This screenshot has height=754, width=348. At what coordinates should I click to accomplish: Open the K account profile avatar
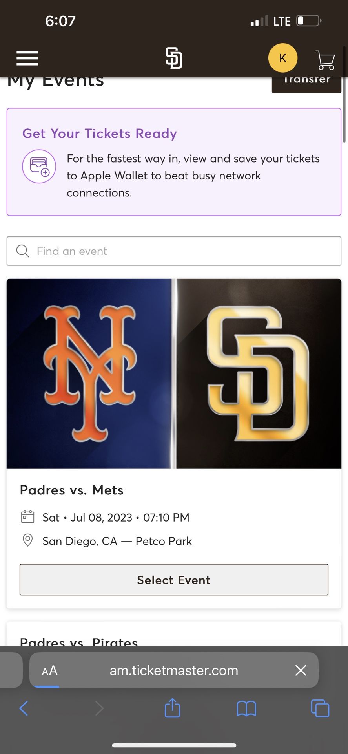282,58
